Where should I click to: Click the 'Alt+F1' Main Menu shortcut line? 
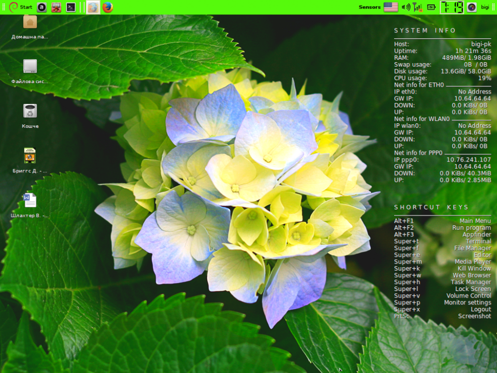(x=442, y=221)
